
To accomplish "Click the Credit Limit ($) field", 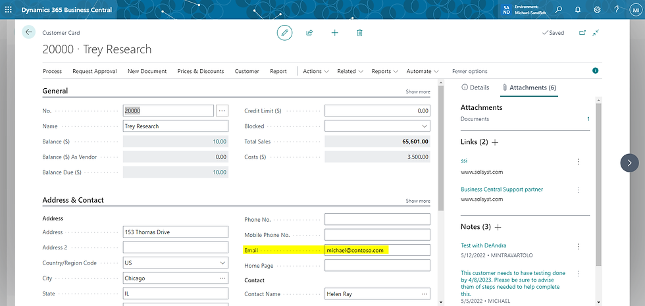I will (x=377, y=111).
